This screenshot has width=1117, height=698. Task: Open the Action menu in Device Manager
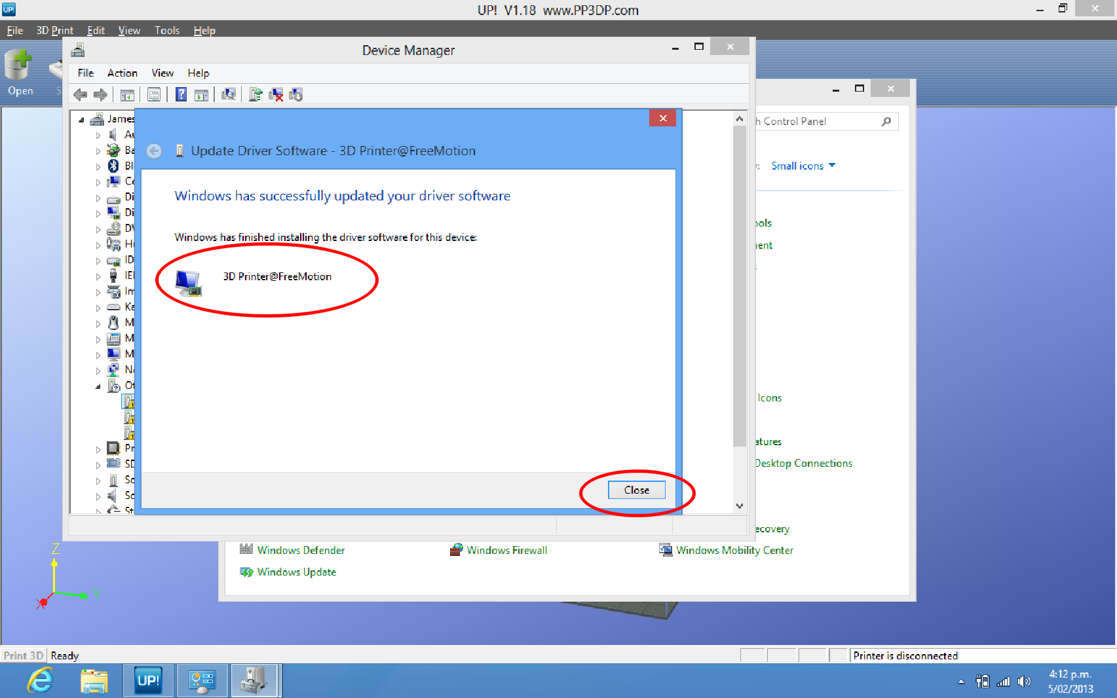[122, 73]
